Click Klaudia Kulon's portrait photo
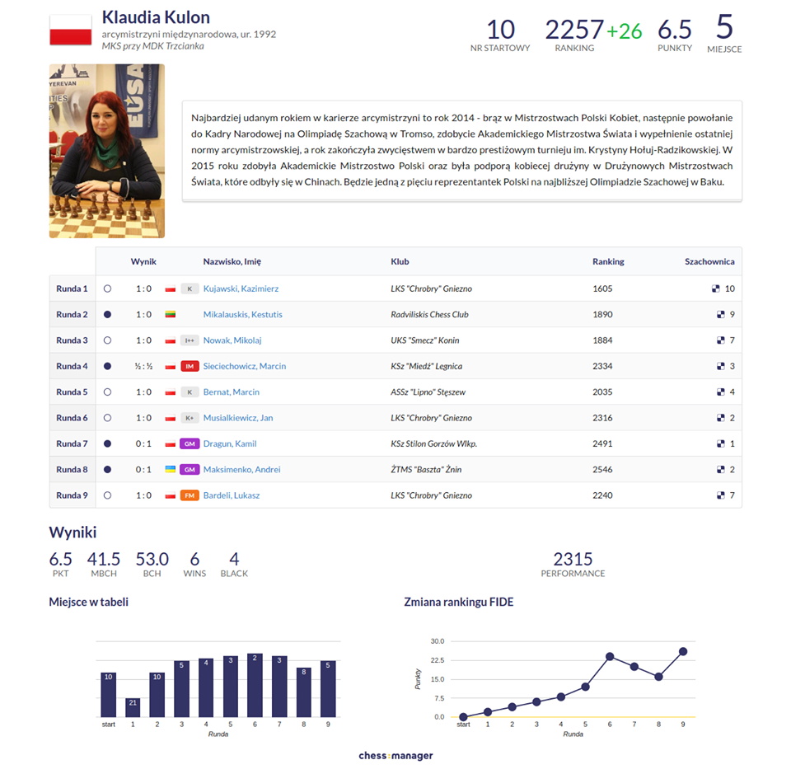Screen dimensions: 791x774 click(x=107, y=151)
